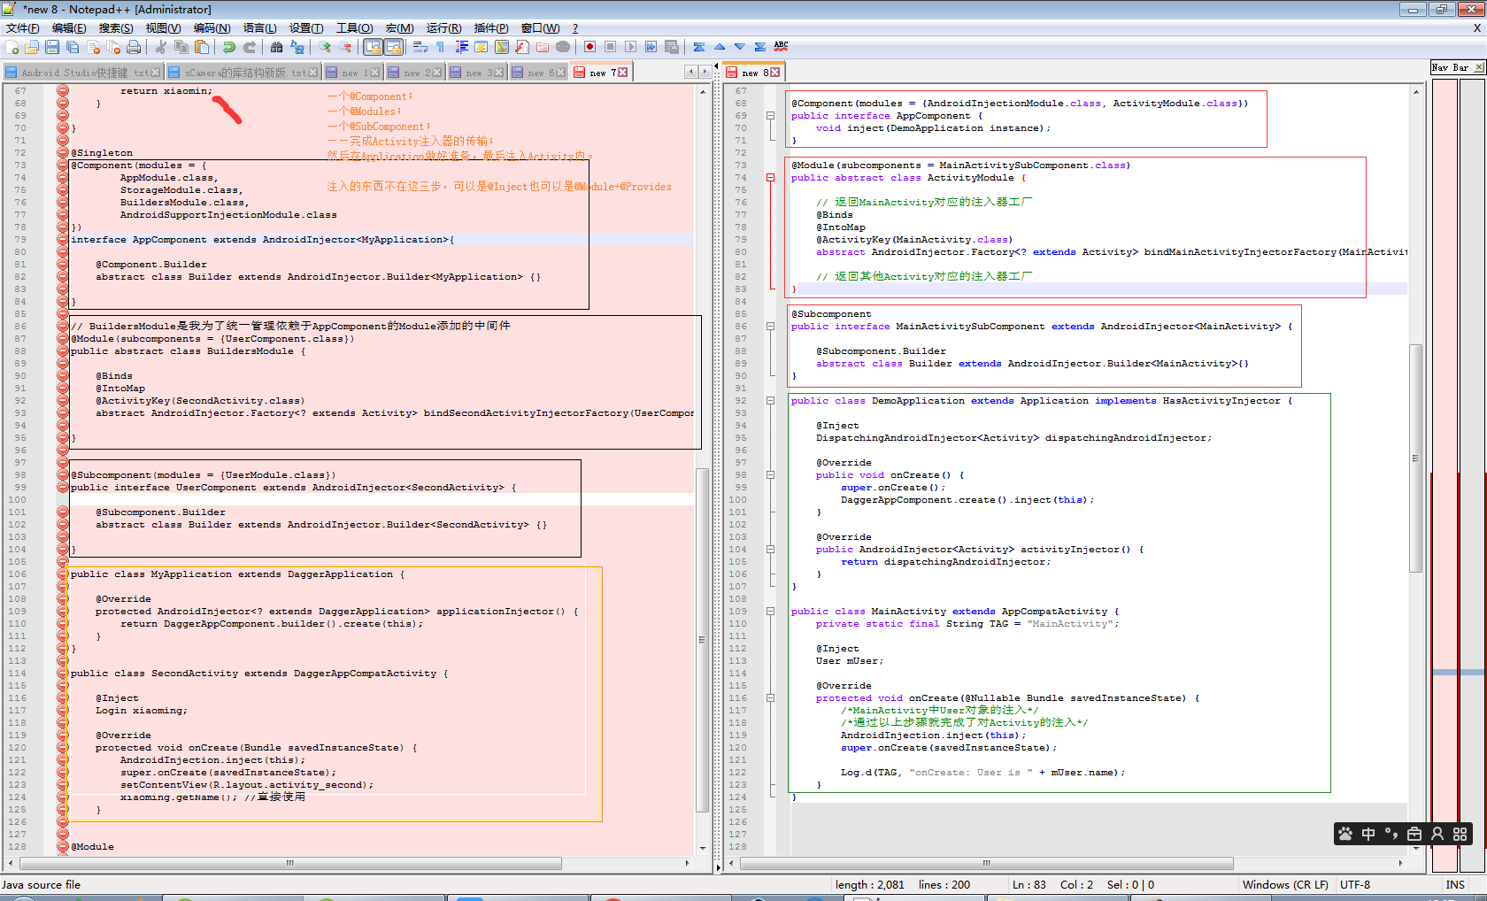Click the Save file toolbar icon

(x=52, y=47)
